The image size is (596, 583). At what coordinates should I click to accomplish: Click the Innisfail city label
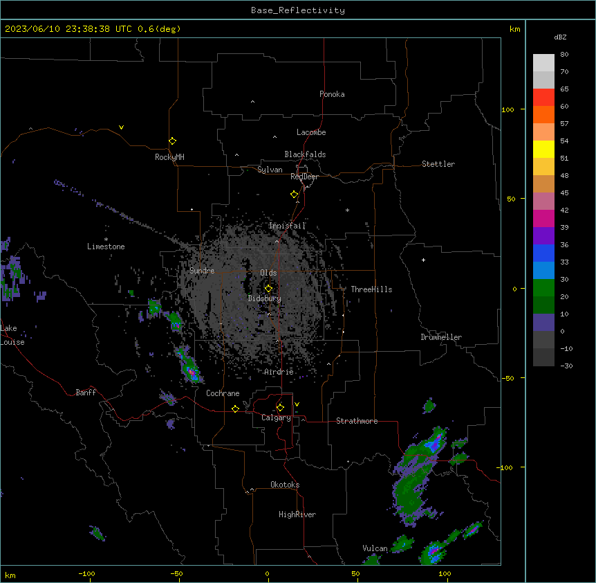click(287, 226)
